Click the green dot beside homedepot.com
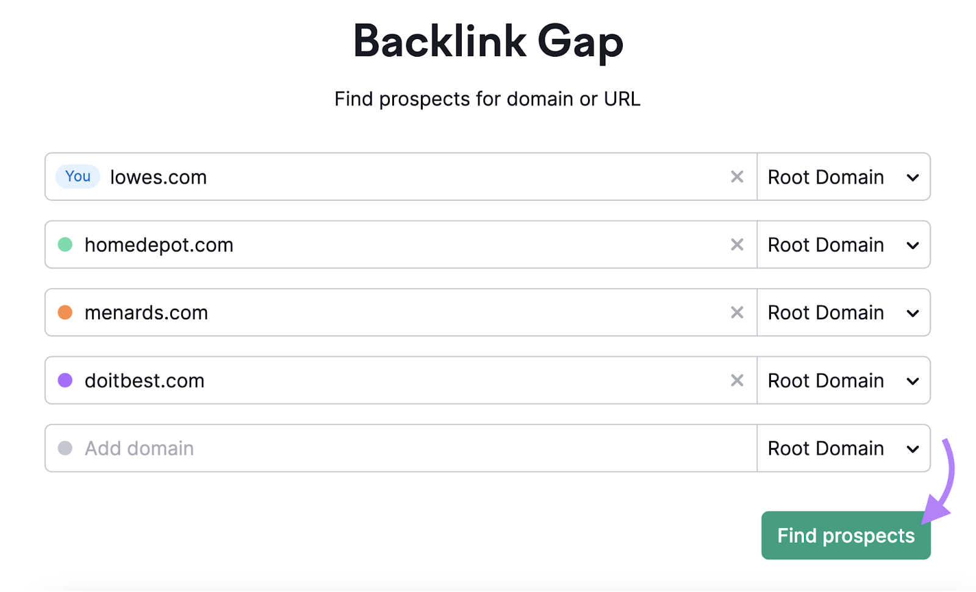The height and width of the screenshot is (592, 976). coord(66,245)
